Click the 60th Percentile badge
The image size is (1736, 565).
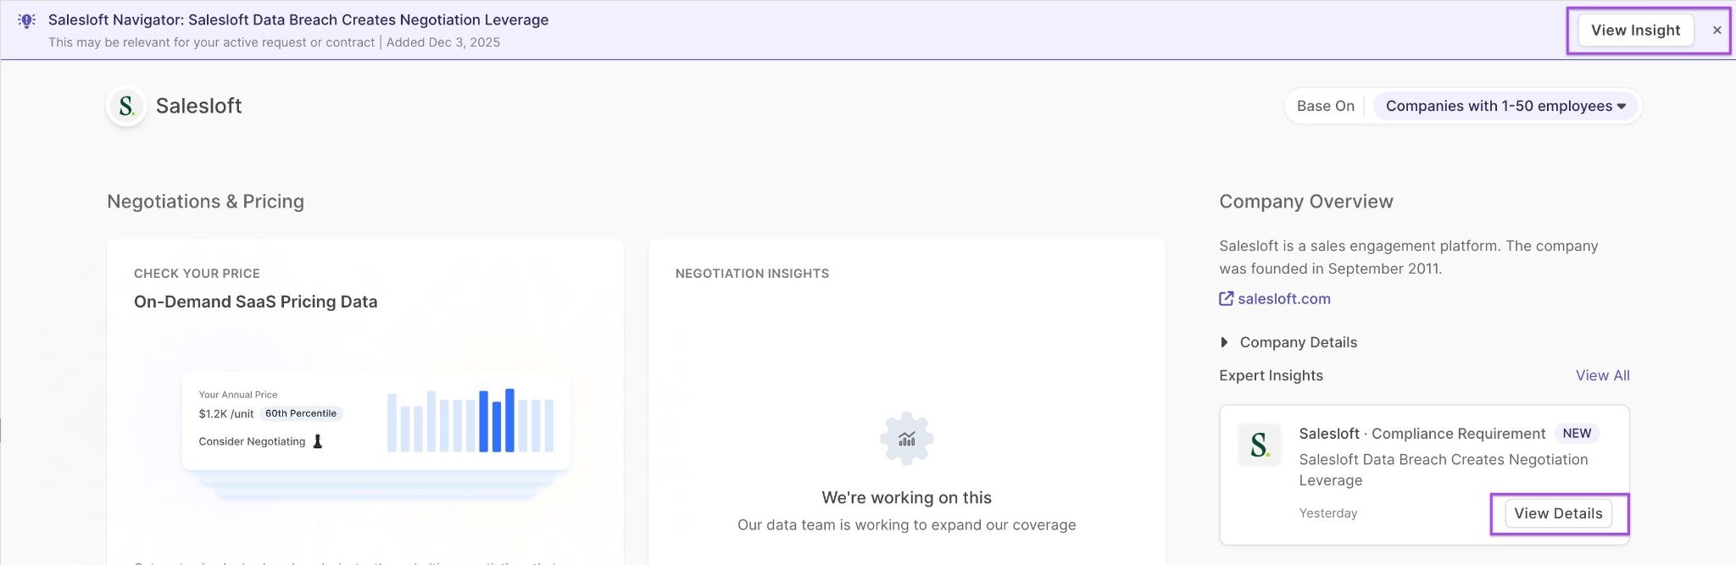301,413
